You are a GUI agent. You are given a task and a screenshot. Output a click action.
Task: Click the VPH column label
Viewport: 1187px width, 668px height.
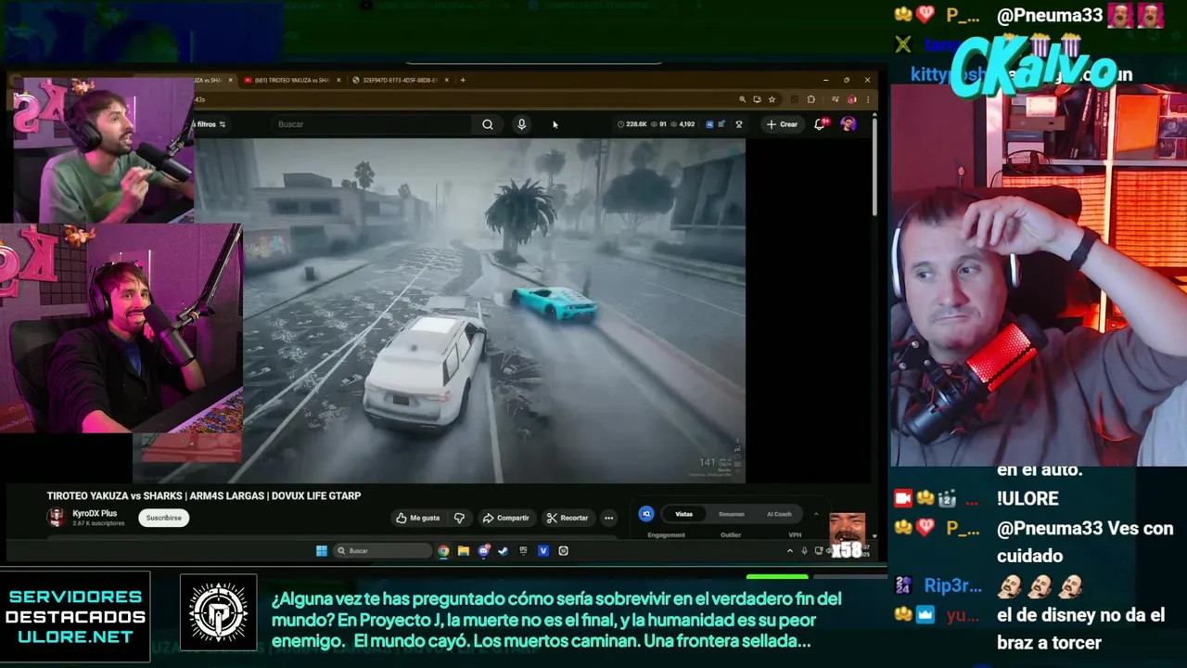click(795, 535)
